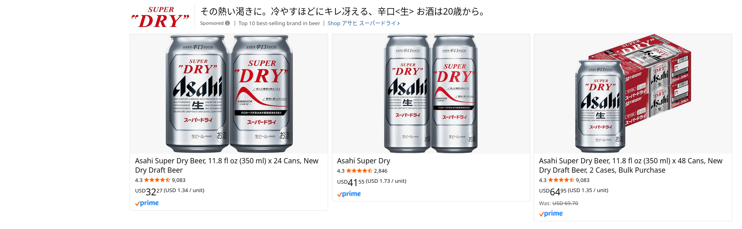Open the Sponsored info icon
The height and width of the screenshot is (229, 742).
(x=227, y=23)
